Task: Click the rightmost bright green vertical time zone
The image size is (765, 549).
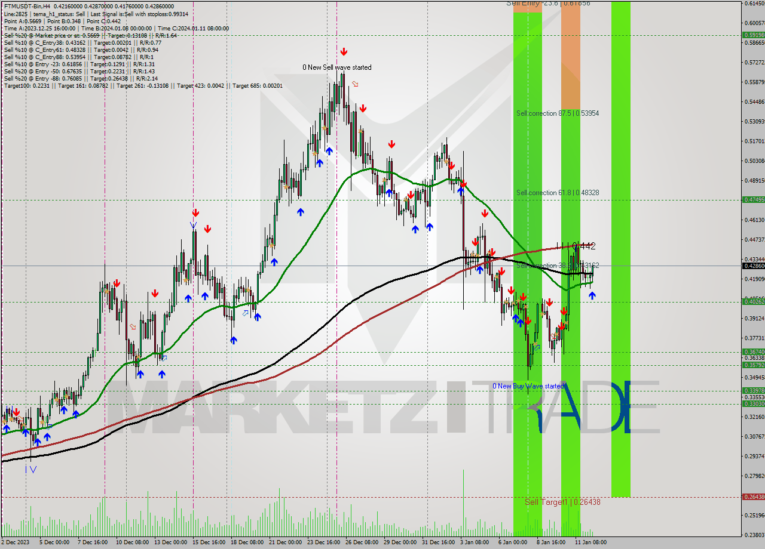Action: [x=620, y=249]
